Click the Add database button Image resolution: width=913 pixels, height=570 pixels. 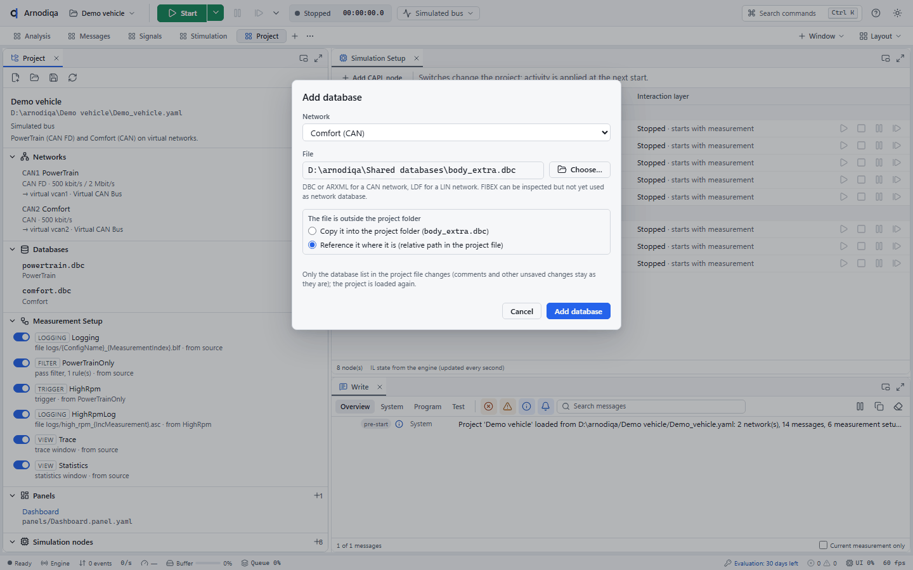pos(578,311)
